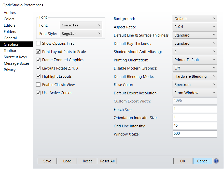Select the Privacy section in the sidebar
224x169 pixels.
pyautogui.click(x=10, y=70)
